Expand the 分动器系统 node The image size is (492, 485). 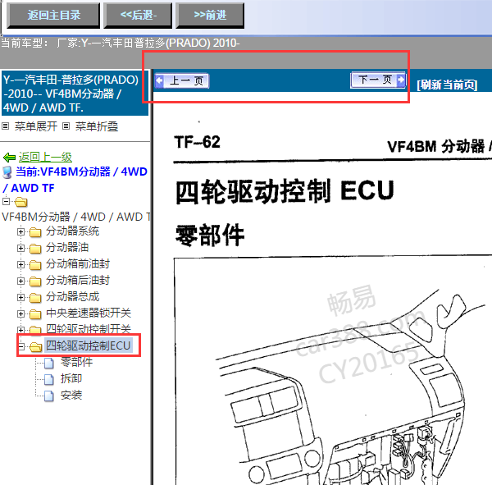[x=20, y=231]
